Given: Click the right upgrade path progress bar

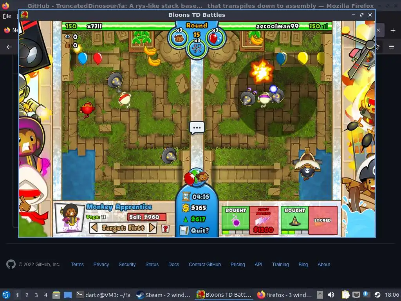Looking at the screenshot, I should [x=294, y=232].
